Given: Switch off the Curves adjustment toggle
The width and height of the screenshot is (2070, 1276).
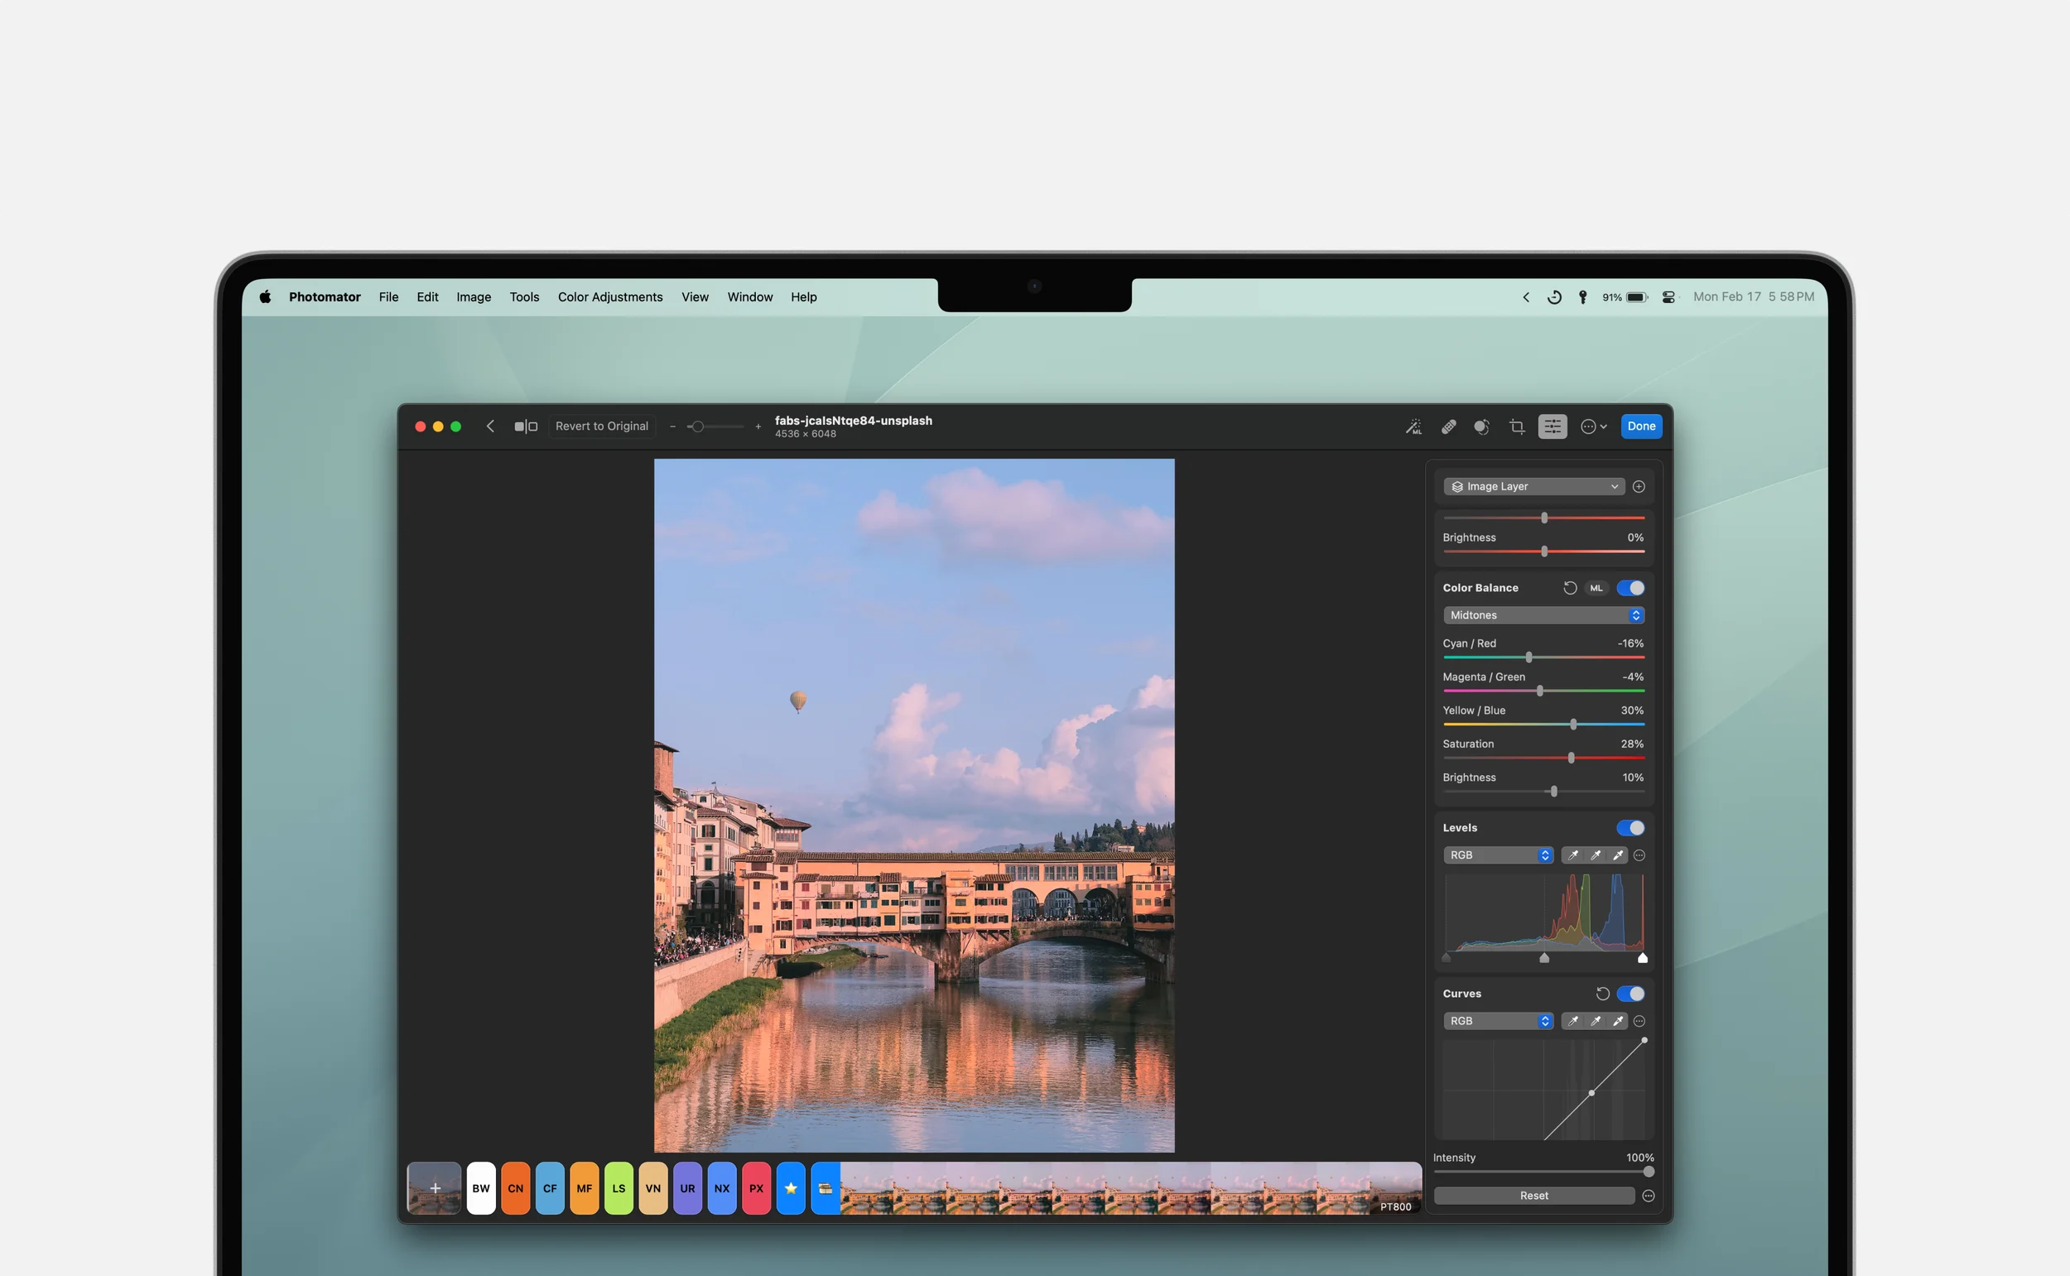Looking at the screenshot, I should click(1630, 994).
